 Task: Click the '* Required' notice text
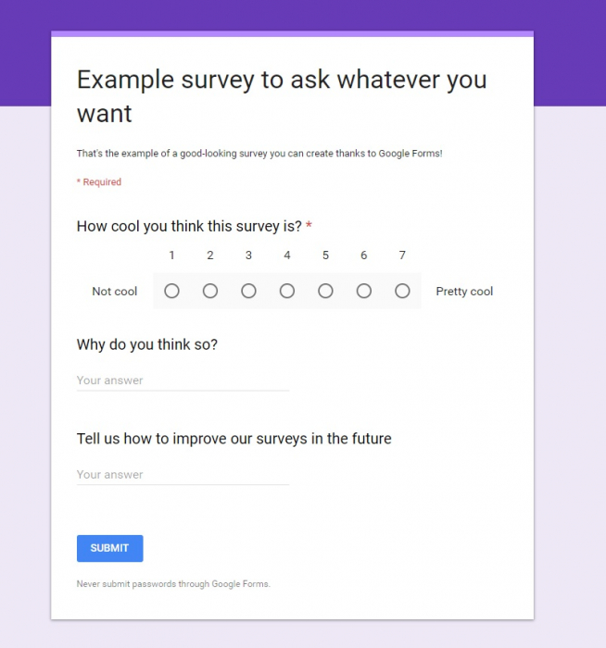pyautogui.click(x=99, y=181)
